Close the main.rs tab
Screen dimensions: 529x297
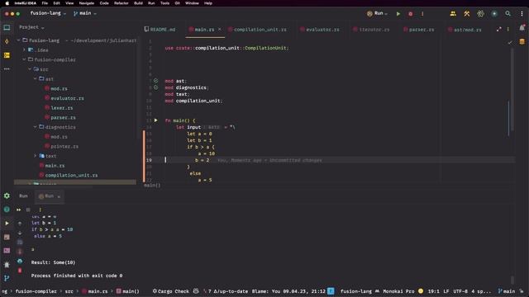coord(220,30)
